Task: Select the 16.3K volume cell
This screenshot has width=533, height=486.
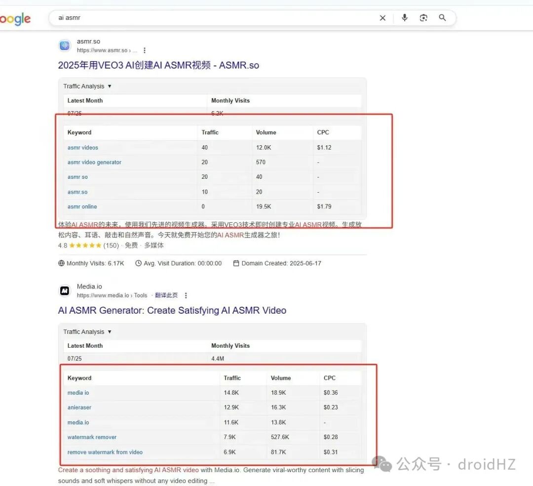Action: [278, 407]
